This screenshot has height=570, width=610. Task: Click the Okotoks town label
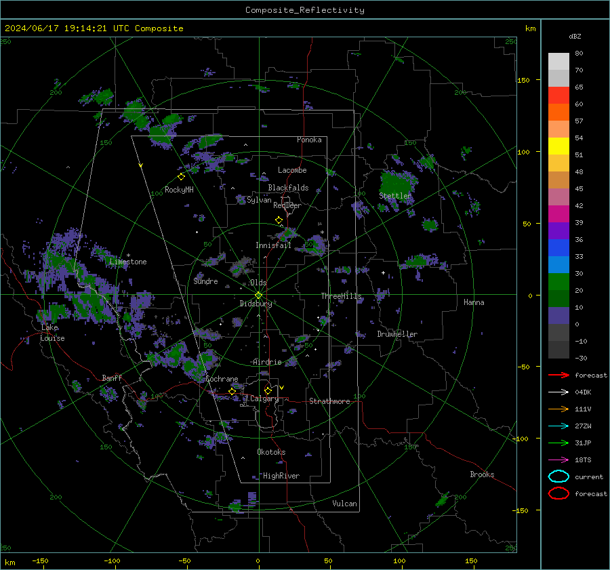tap(271, 452)
